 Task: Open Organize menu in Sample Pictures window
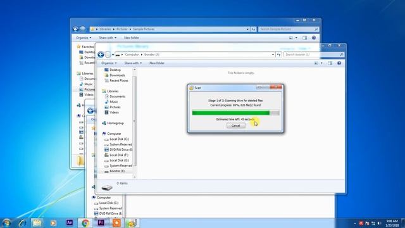click(84, 38)
